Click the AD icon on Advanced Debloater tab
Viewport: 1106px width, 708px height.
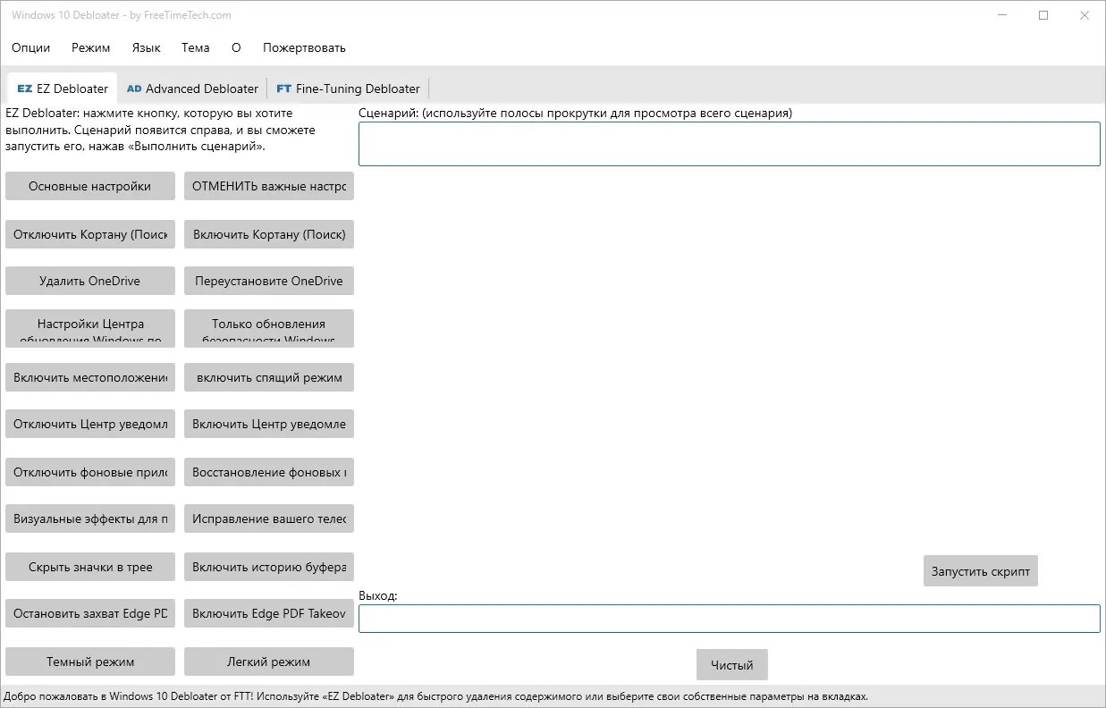point(134,88)
